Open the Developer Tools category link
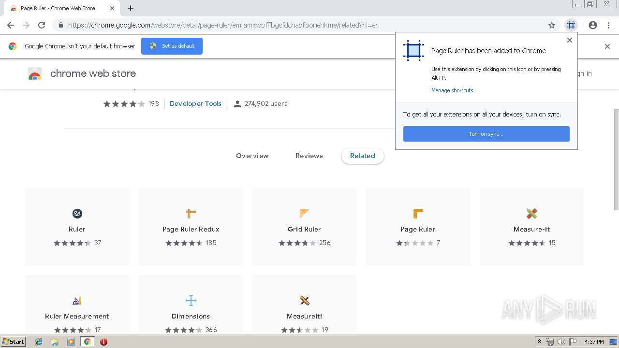This screenshot has width=619, height=348. click(x=195, y=103)
